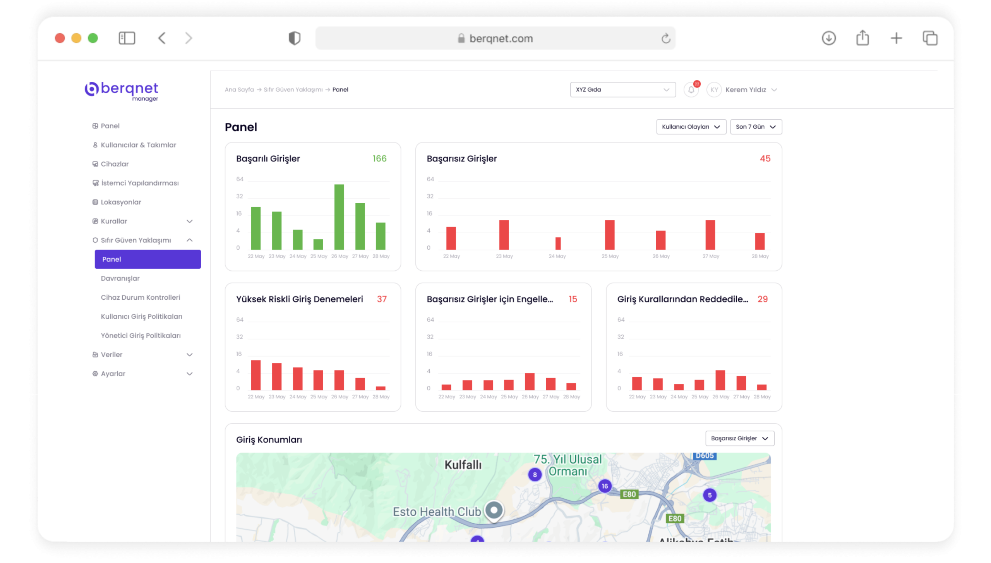Click the privacy shield icon
This screenshot has height=563, width=991.
click(294, 38)
